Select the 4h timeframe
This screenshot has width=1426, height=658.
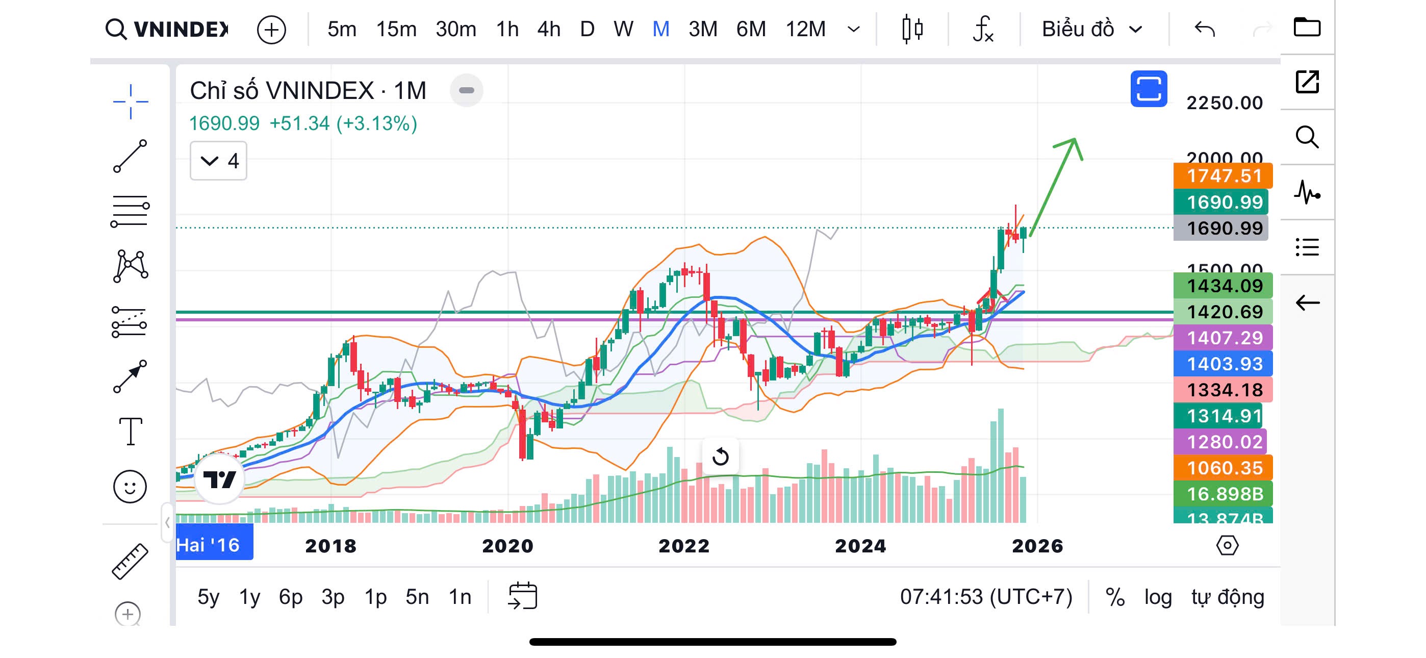tap(549, 29)
